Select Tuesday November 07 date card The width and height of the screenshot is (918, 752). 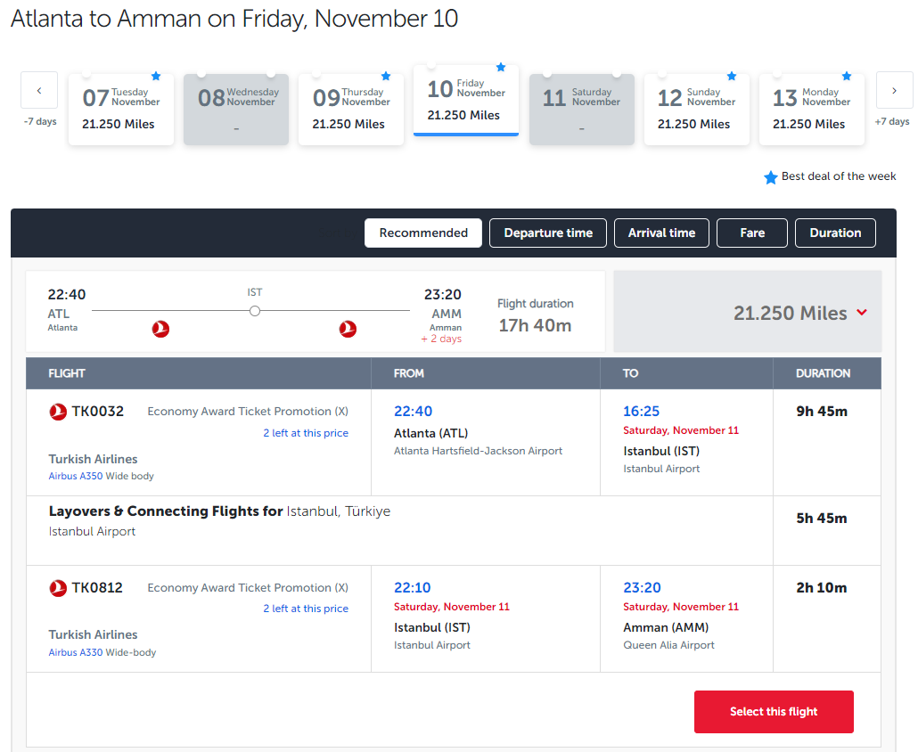pos(121,110)
